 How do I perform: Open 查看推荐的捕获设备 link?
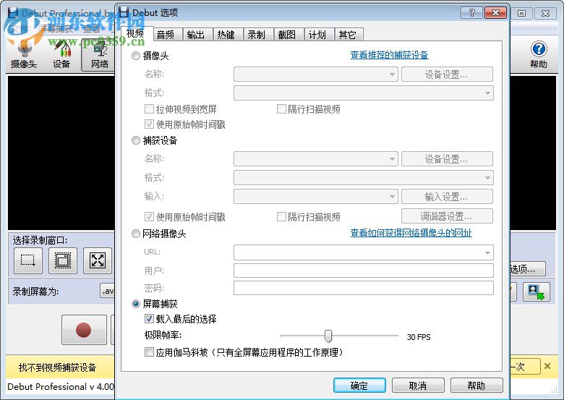tap(390, 55)
